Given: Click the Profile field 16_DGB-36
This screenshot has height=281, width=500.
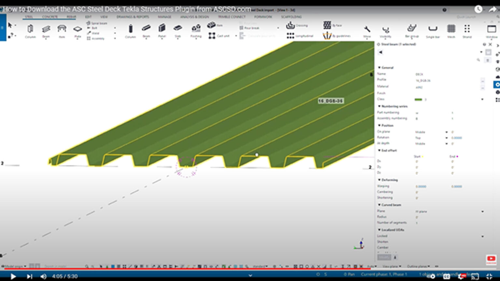Looking at the screenshot, I should 423,81.
